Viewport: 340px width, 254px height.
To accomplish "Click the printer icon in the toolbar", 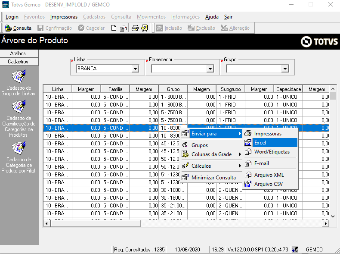I will pyautogui.click(x=135, y=28).
